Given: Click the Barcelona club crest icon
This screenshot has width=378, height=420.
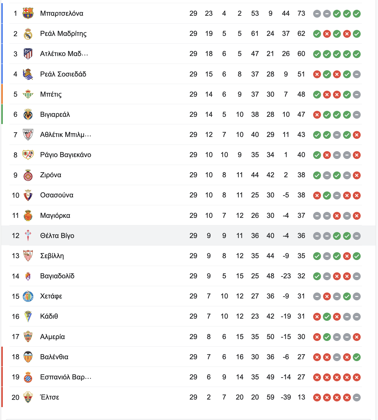Looking at the screenshot, I should [x=28, y=13].
